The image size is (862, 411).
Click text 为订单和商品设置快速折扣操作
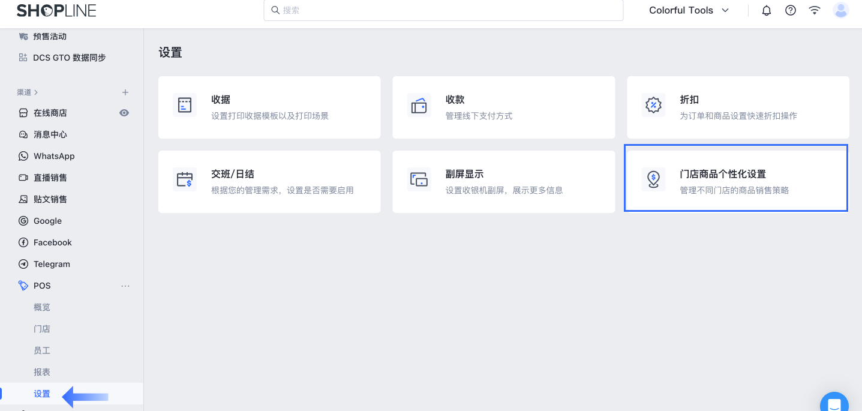coord(738,116)
